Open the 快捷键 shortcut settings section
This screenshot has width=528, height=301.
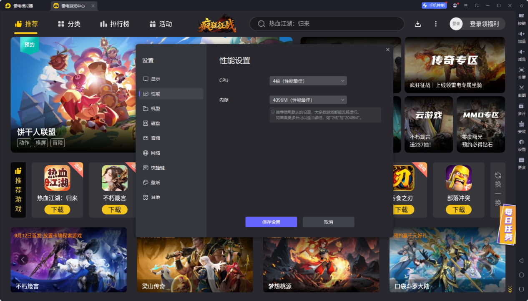point(171,168)
